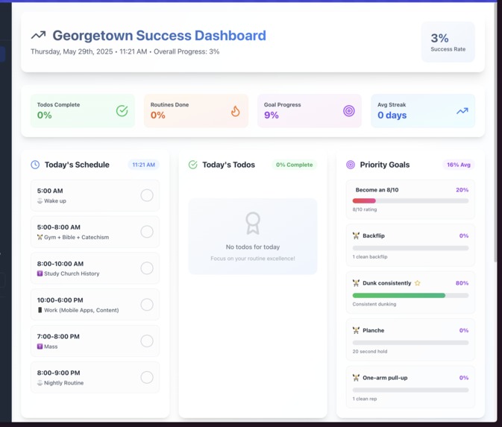Click the purple cross icon before Mass
This screenshot has width=502, height=427.
tap(40, 347)
